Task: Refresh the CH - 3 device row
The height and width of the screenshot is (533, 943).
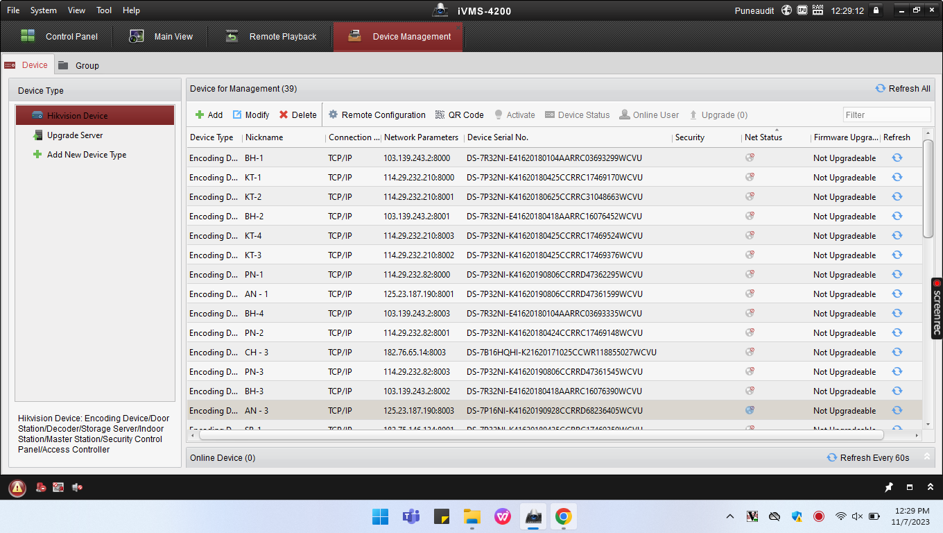Action: click(897, 352)
